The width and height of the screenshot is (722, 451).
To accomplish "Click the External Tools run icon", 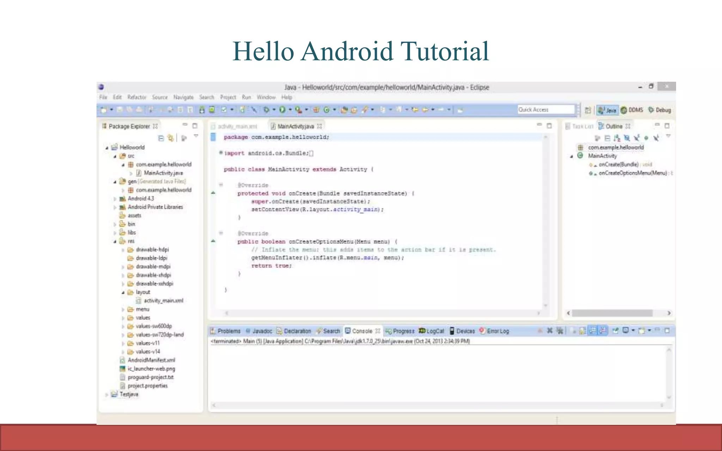I will click(299, 110).
